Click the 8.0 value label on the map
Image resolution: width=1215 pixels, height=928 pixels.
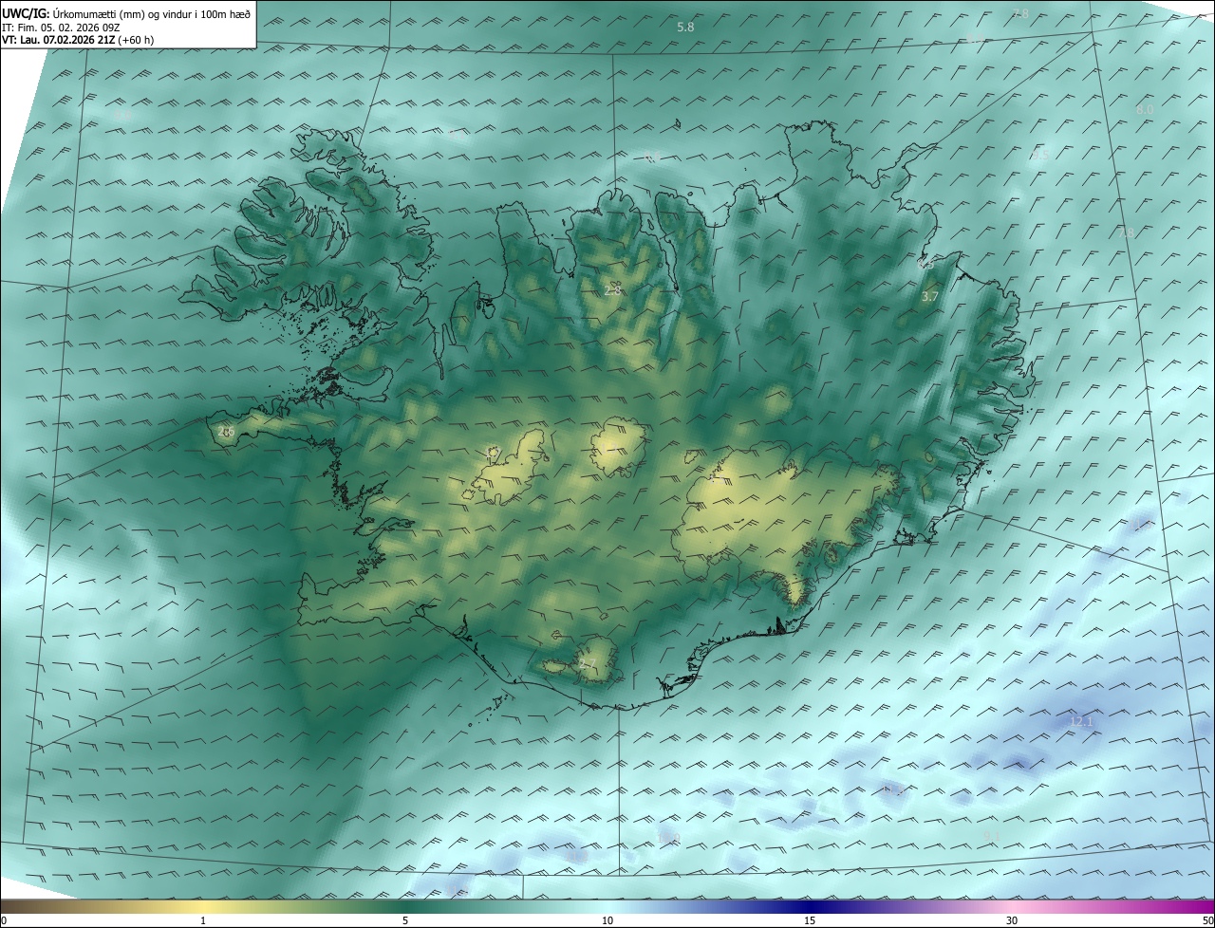click(1145, 109)
